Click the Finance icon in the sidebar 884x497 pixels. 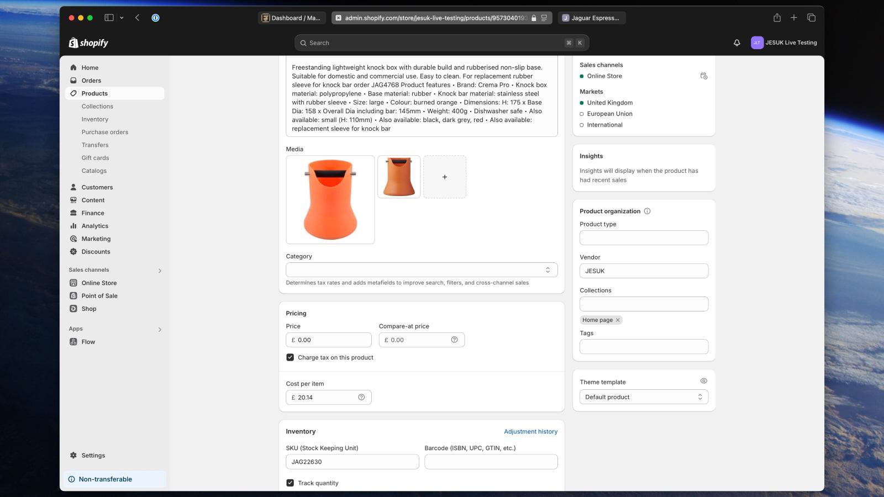[x=73, y=213]
